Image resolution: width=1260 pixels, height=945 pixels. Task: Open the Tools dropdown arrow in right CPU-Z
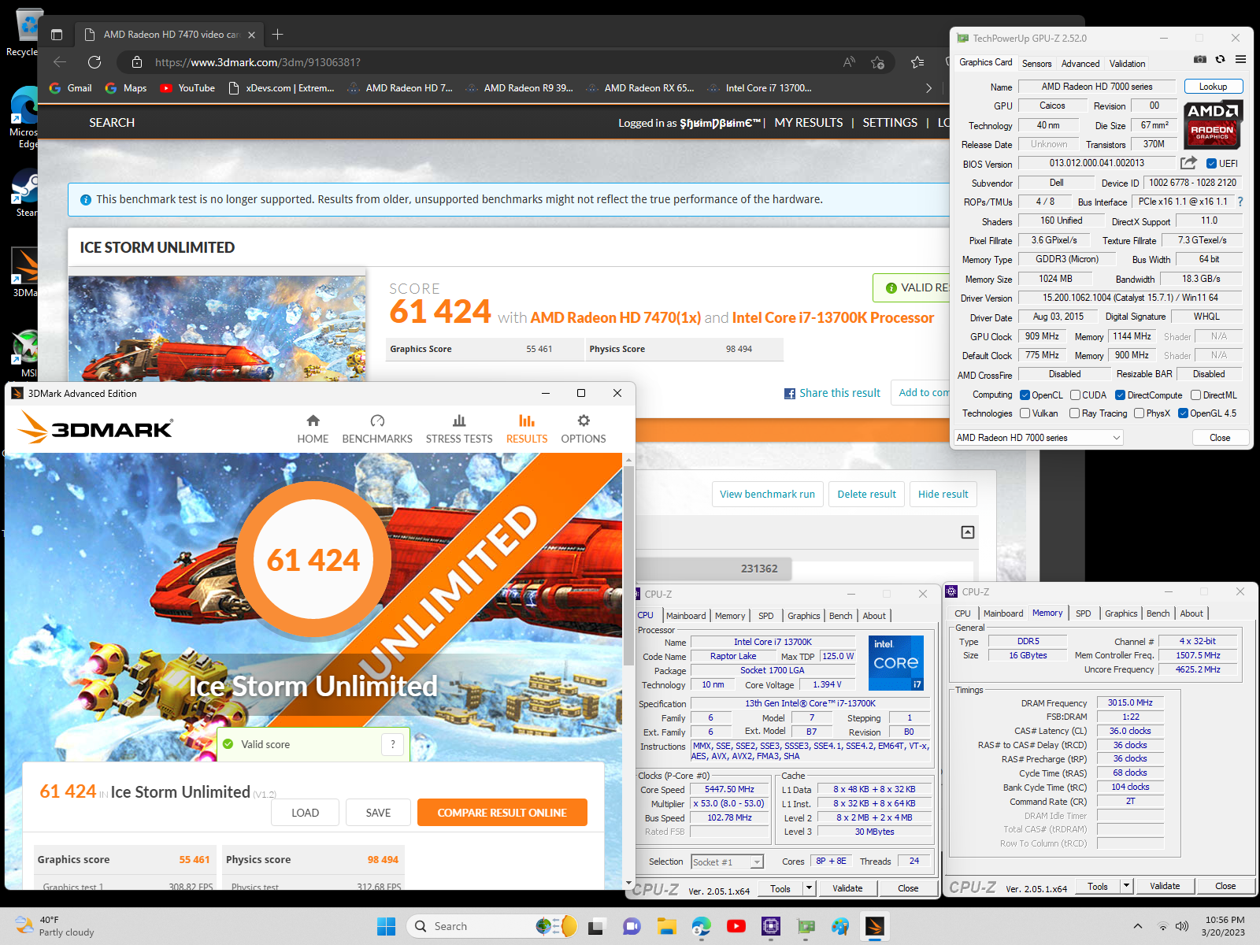(1126, 886)
